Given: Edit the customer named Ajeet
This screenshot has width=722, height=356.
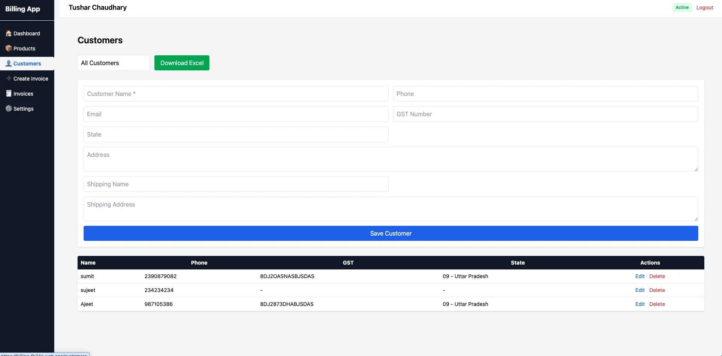Looking at the screenshot, I should [x=640, y=304].
